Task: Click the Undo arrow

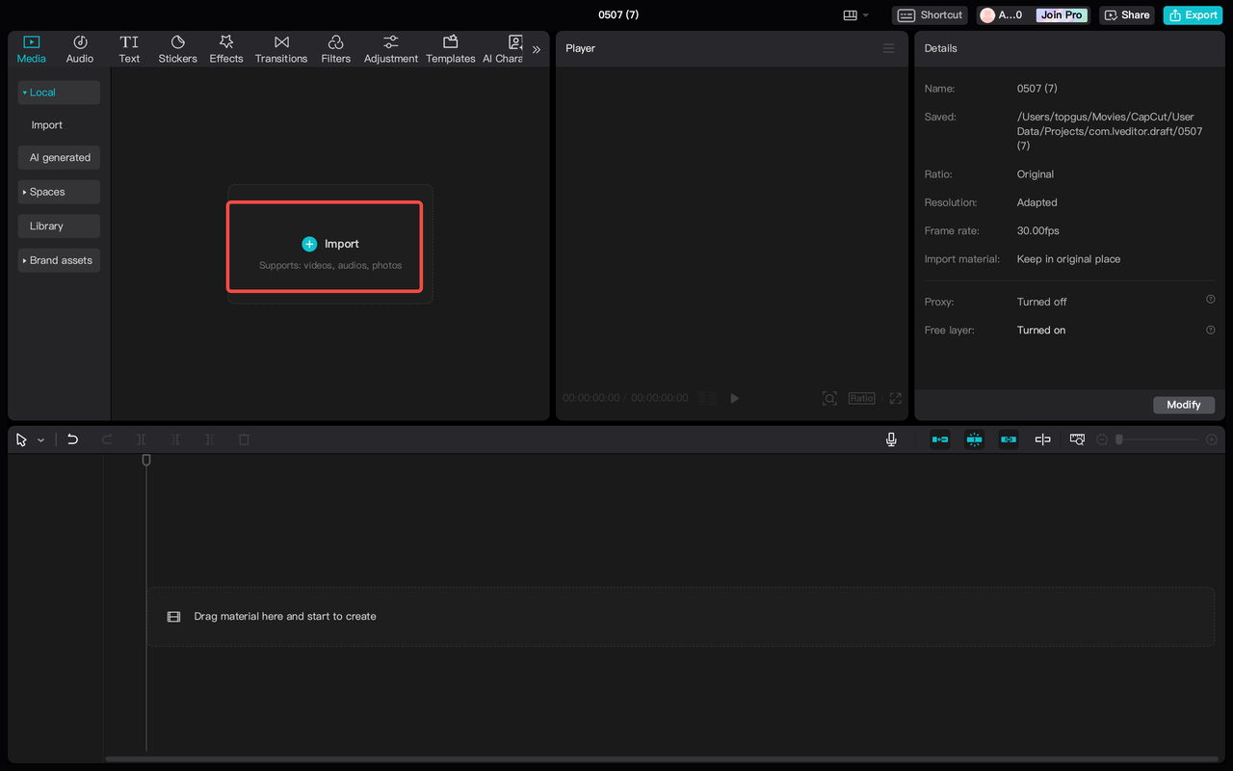Action: click(x=72, y=439)
